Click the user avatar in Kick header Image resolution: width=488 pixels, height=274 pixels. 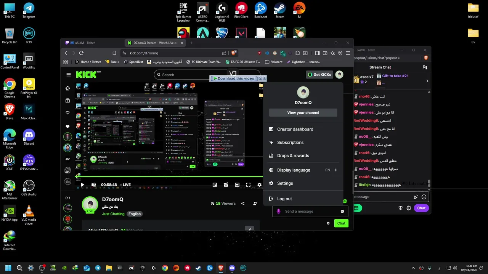click(x=339, y=75)
